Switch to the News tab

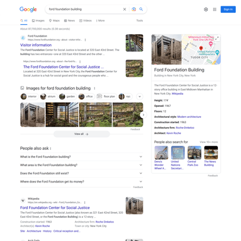click(70, 20)
